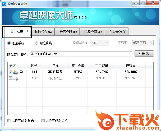Image resolution: width=161 pixels, height=131 pixels.
Task: Enable 执行完成后关机 checkbox
Action: pyautogui.click(x=43, y=120)
